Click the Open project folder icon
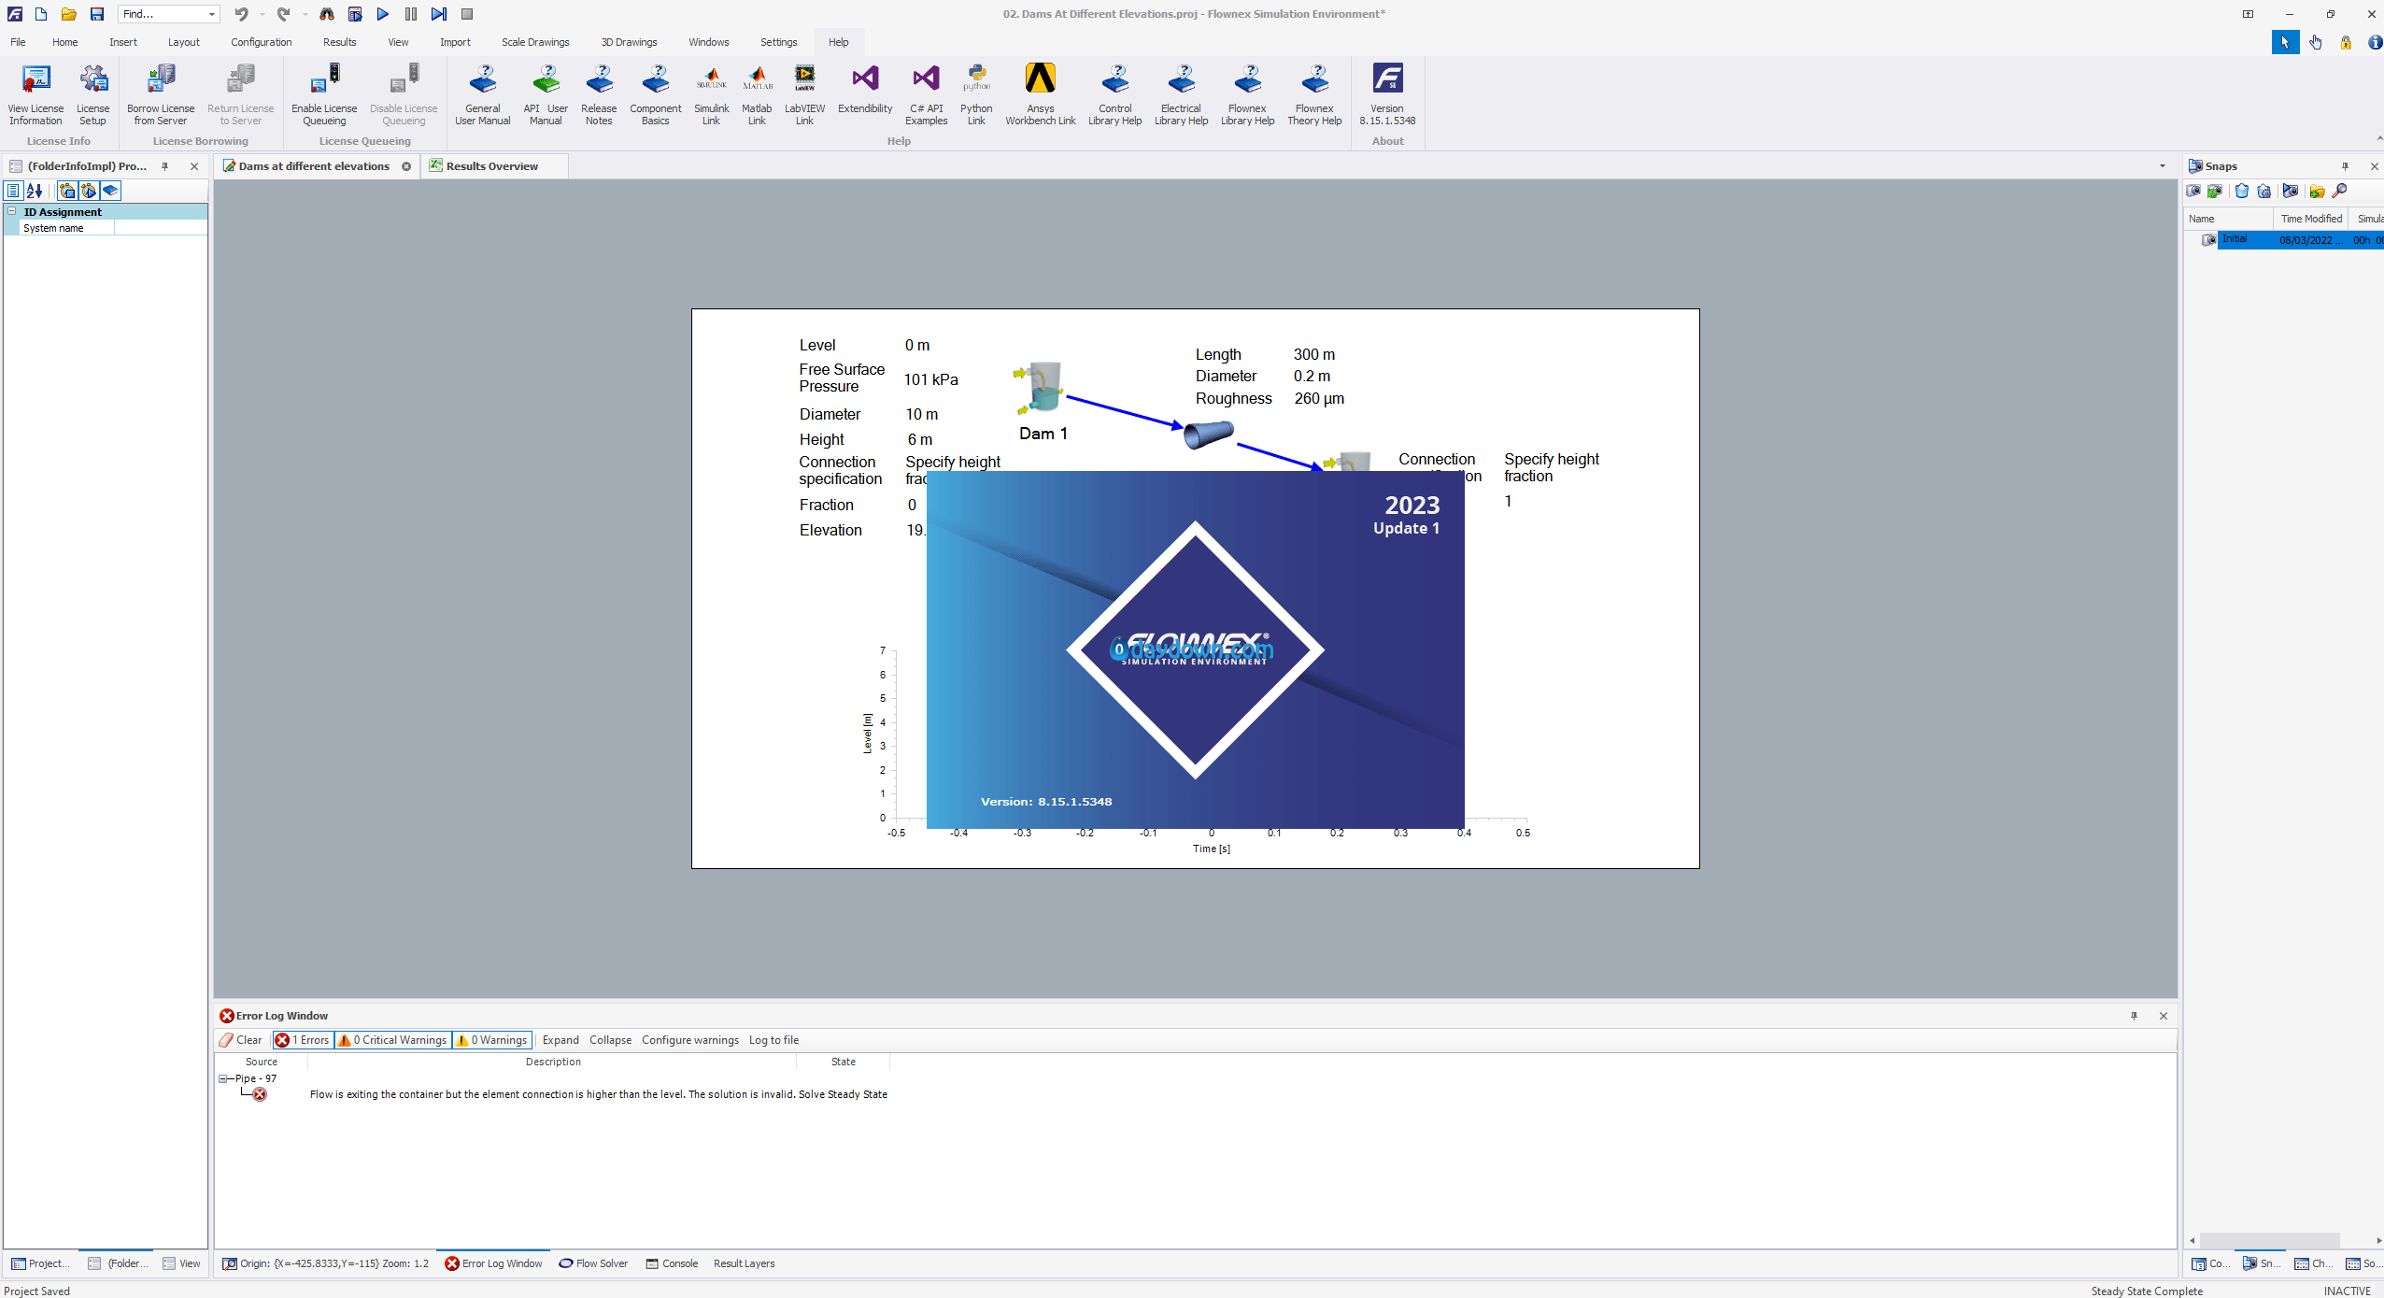2384x1298 pixels. coord(68,14)
